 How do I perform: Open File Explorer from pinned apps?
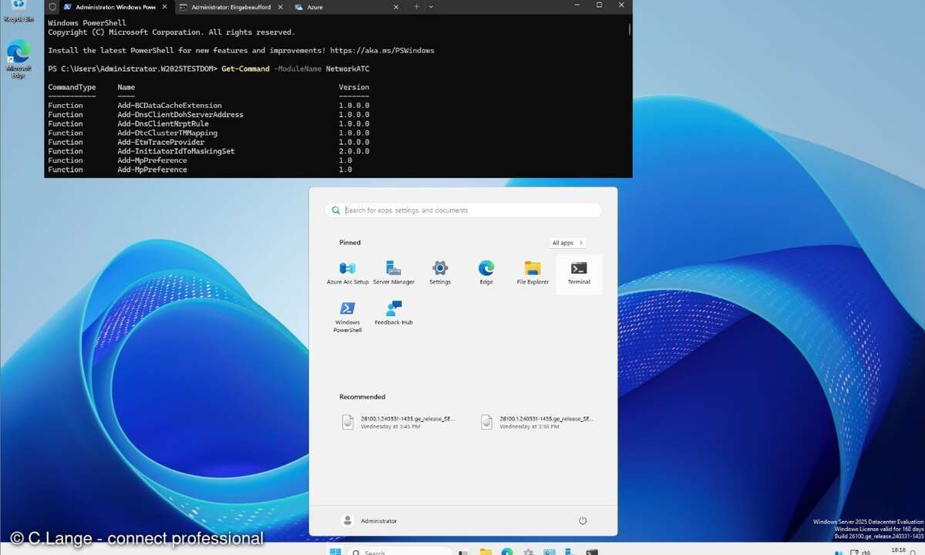click(x=533, y=273)
